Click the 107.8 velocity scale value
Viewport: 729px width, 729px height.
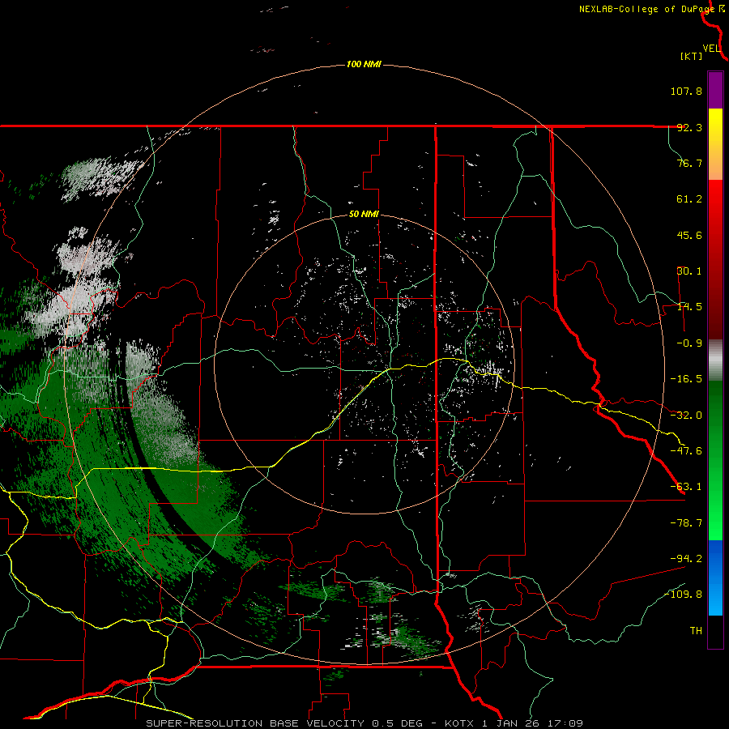point(686,91)
